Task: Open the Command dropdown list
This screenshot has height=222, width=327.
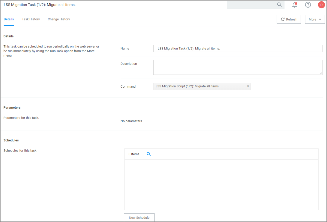Action: click(x=202, y=86)
